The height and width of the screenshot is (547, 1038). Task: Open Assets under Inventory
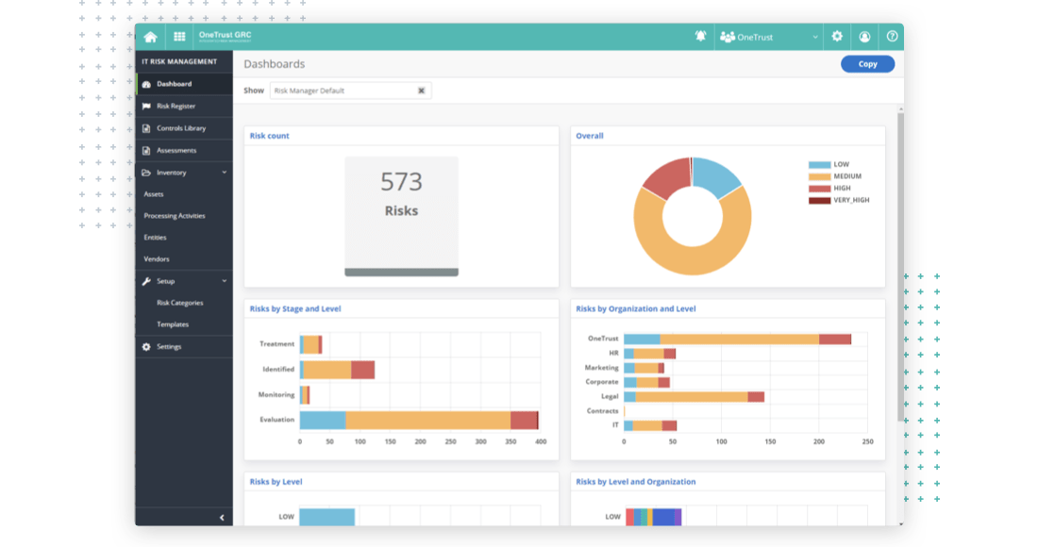154,194
